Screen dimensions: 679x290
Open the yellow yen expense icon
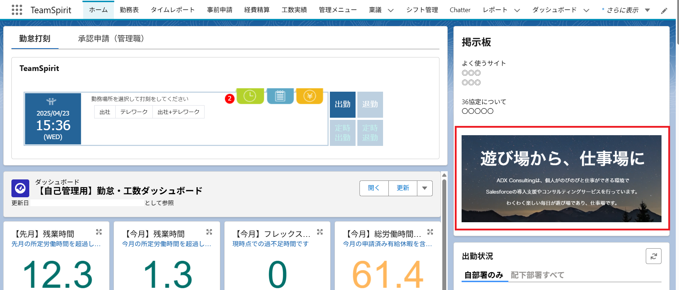point(310,96)
